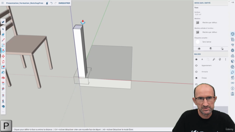Open the Display glasses panel
This screenshot has height=132, width=235.
coord(232,83)
